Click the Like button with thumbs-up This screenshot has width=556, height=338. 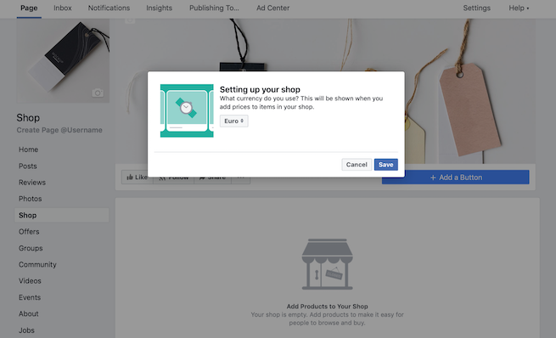tap(137, 177)
